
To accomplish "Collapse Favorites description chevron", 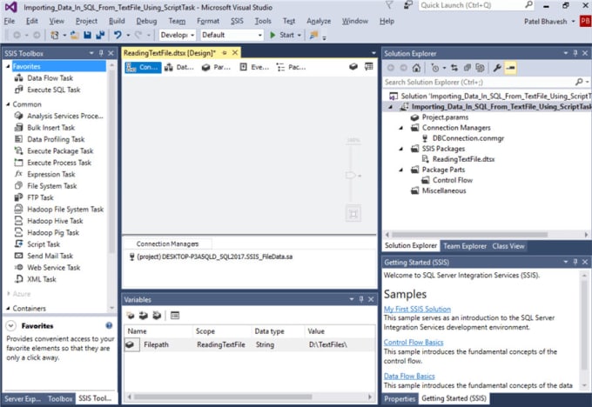I will pos(11,325).
